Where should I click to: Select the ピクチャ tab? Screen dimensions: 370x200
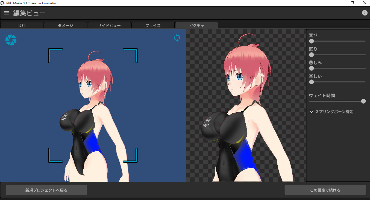pos(197,25)
